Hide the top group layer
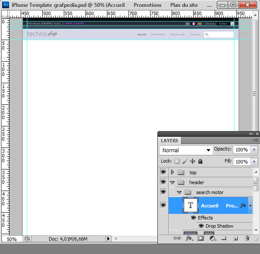Screen dimensions: 260x254 pyautogui.click(x=163, y=172)
